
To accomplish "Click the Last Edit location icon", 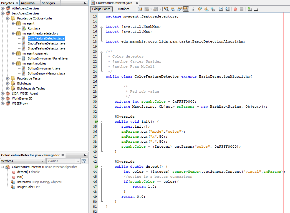I will (140, 9).
